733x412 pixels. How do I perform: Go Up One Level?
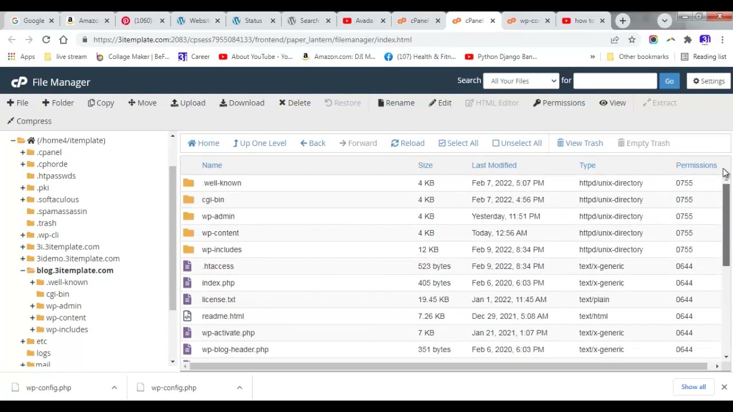click(259, 143)
